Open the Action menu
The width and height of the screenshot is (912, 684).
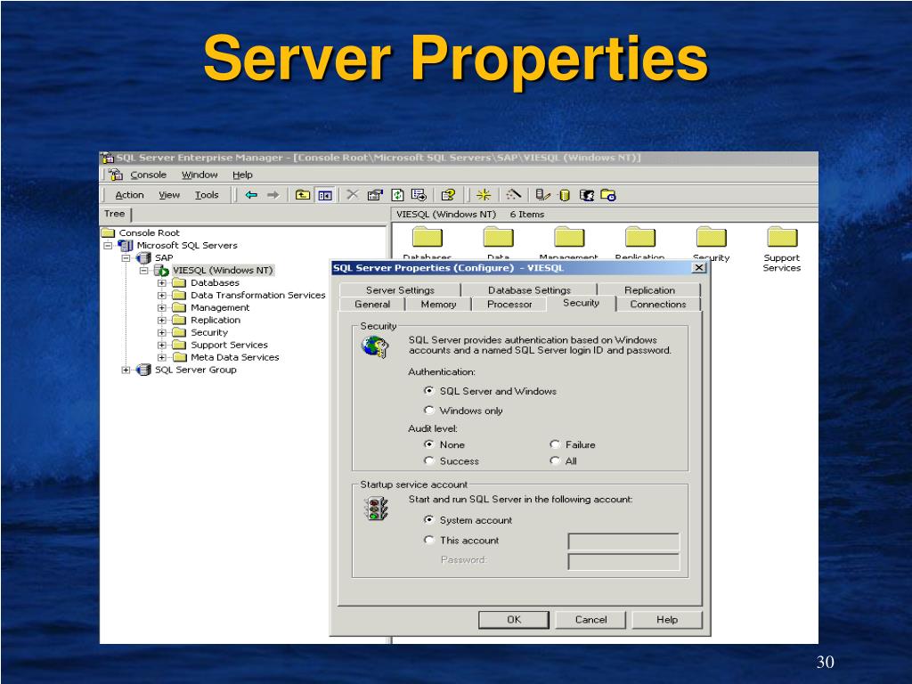(x=129, y=195)
